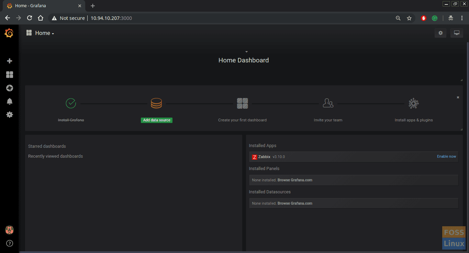Click the user avatar at the sidebar bottom

9,230
